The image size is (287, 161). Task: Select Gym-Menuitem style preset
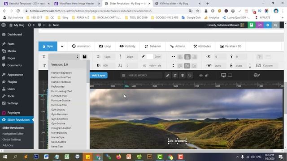click(60, 114)
